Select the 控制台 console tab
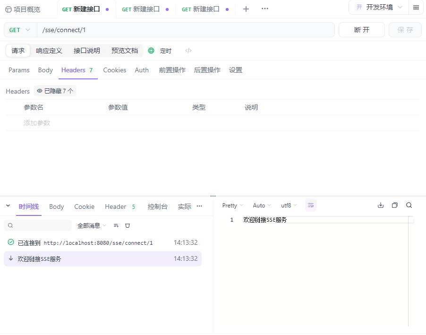 158,206
